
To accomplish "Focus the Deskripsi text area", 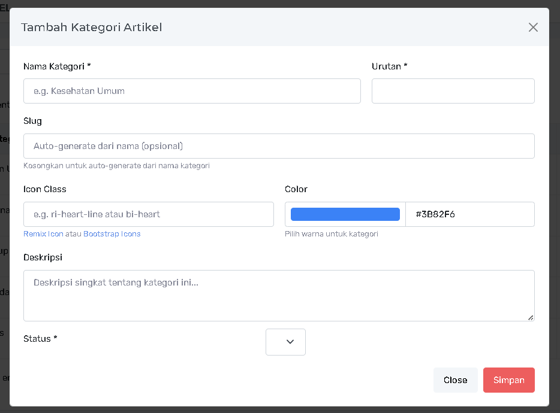I will (x=279, y=295).
